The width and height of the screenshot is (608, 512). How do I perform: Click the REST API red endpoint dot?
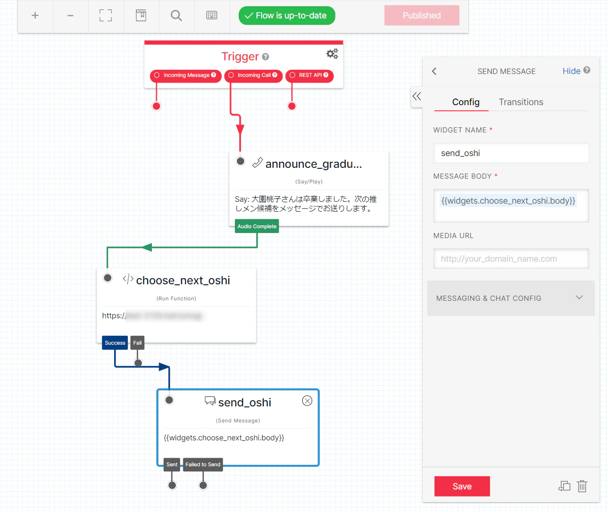[292, 106]
